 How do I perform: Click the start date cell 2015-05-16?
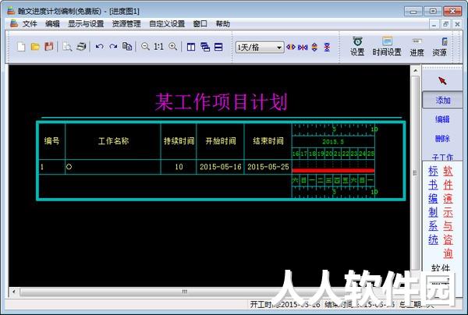(221, 167)
